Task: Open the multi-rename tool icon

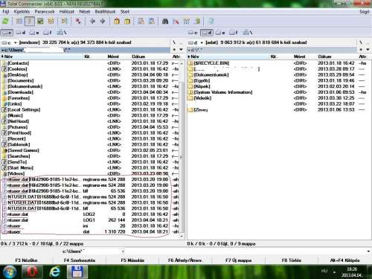Action: tap(176, 22)
